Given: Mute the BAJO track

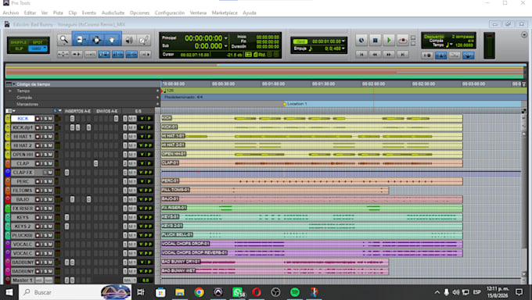Looking at the screenshot, I should click(50, 199).
